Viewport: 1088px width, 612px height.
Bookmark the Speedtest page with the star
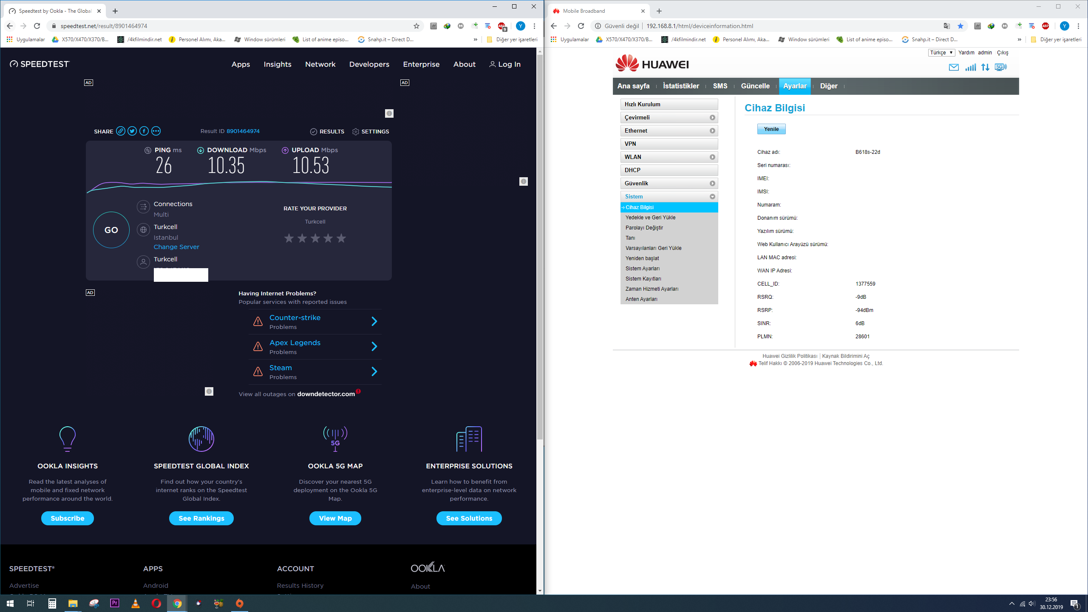pos(416,26)
